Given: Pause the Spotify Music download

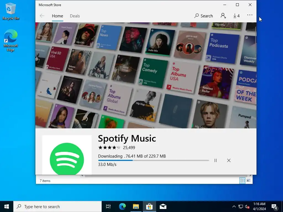Looking at the screenshot, I should pyautogui.click(x=216, y=160).
